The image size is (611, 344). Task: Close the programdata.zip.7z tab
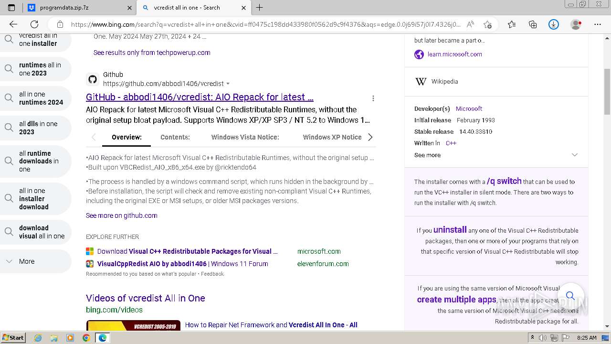[x=130, y=8]
